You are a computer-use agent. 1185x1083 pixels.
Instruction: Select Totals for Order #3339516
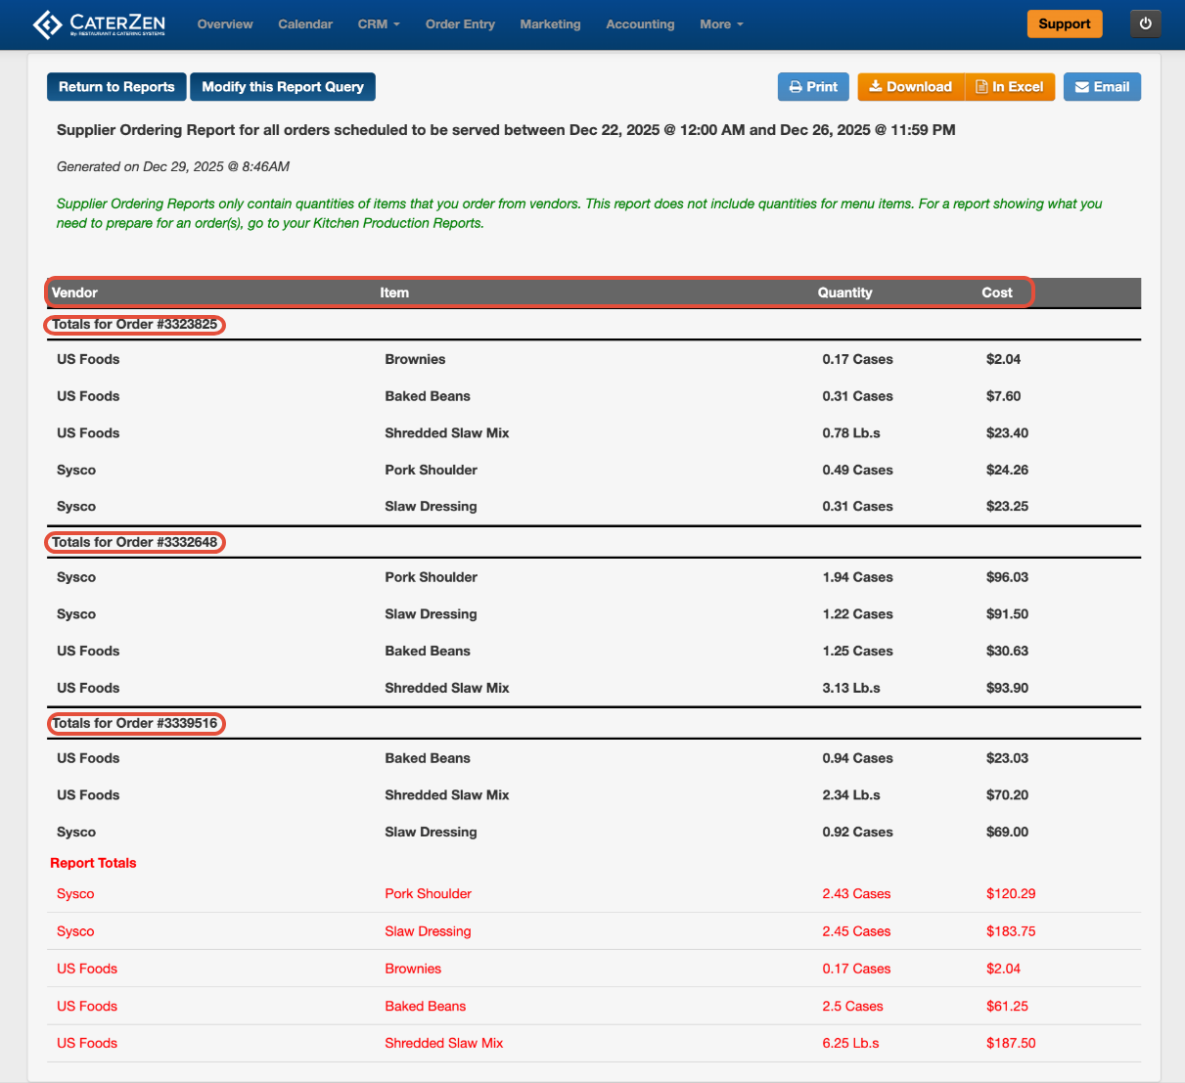(135, 723)
